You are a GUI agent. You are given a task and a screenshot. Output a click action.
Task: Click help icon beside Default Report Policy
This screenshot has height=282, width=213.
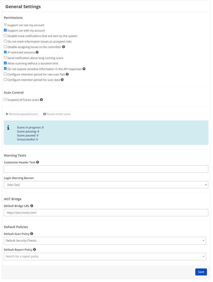coord(35,250)
